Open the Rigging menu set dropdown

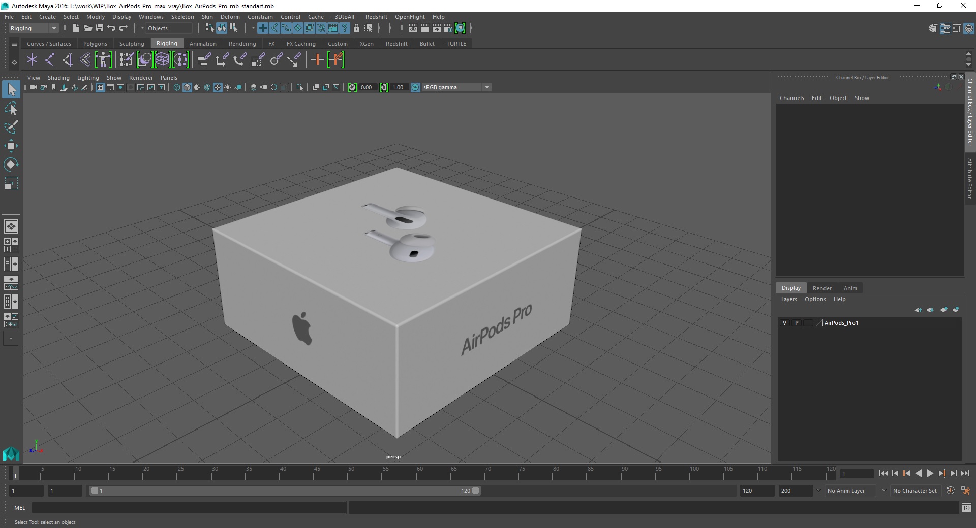(x=34, y=28)
